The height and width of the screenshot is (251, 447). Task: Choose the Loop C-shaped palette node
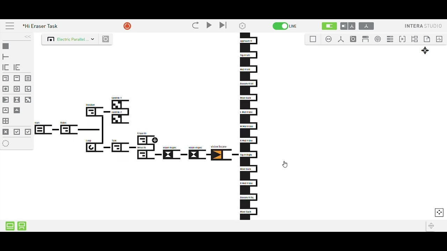(x=28, y=89)
